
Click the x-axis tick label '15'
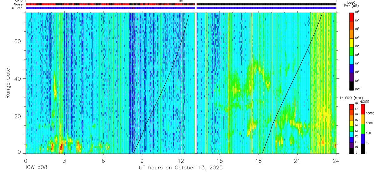pos(219,160)
